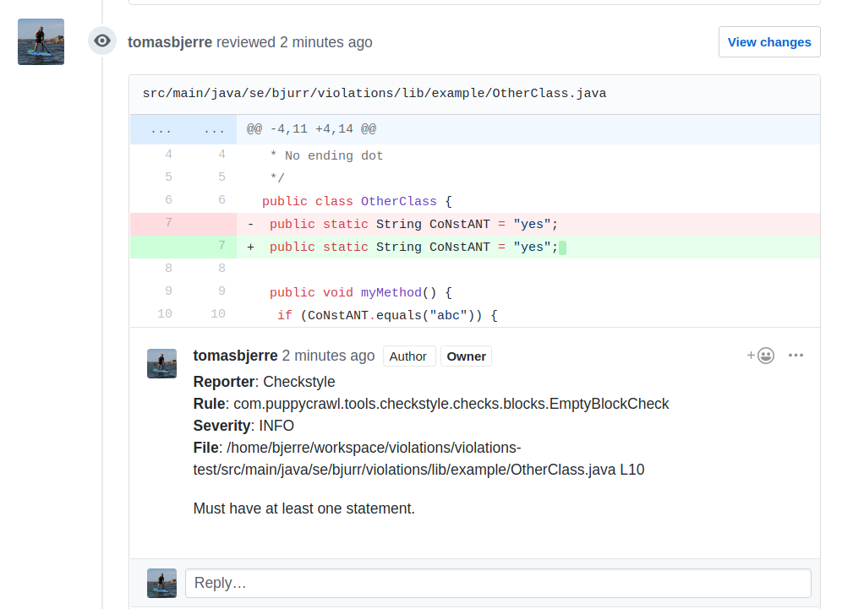Viewport: 853px width, 609px height.
Task: Click 'Must have at least one statement.' text
Action: tap(304, 508)
